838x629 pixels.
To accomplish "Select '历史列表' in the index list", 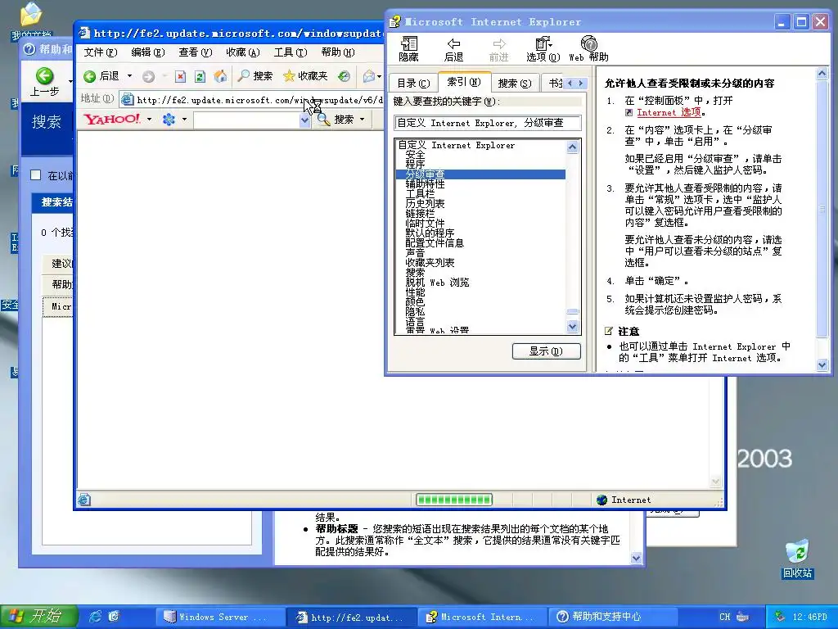I will point(425,204).
